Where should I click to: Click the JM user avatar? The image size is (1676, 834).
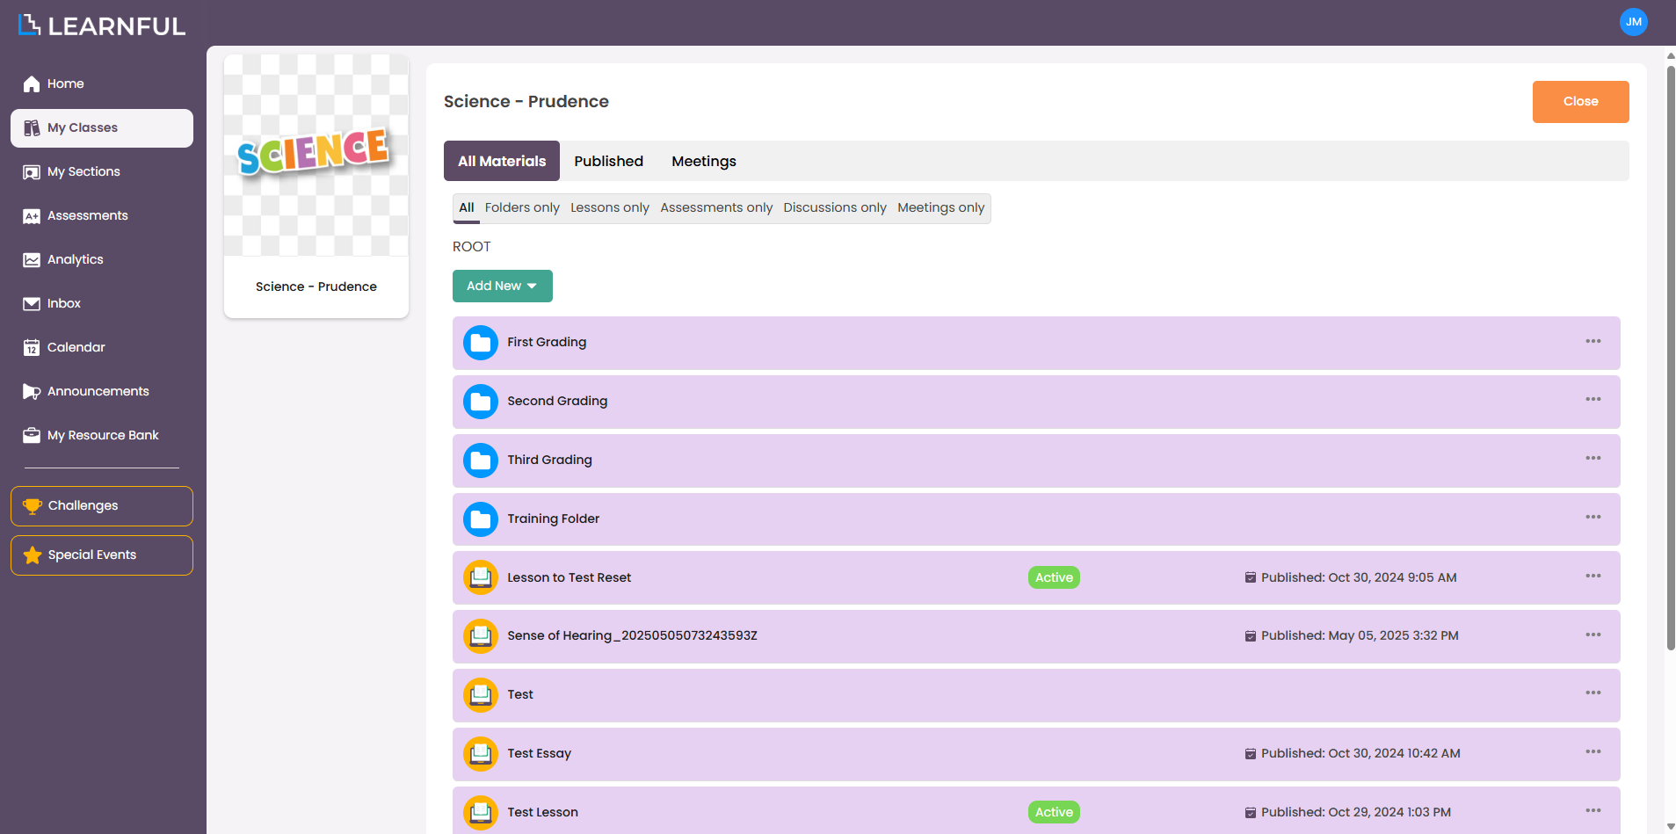point(1633,22)
